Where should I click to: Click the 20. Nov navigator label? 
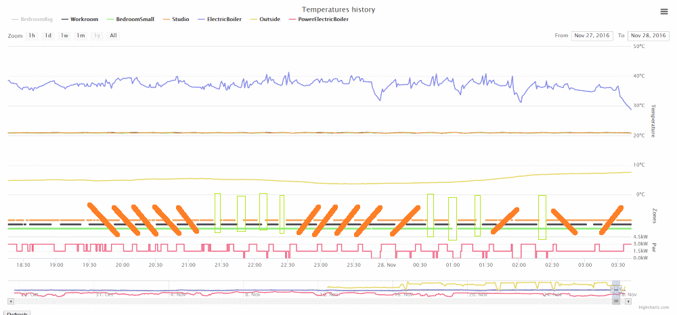click(x=479, y=295)
